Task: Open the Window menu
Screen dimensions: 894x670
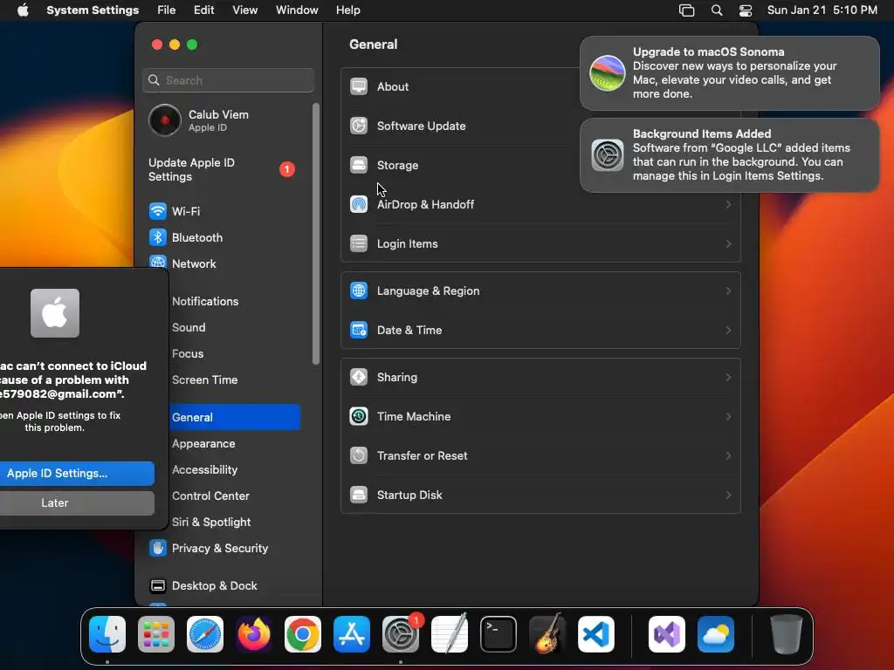Action: tap(297, 10)
